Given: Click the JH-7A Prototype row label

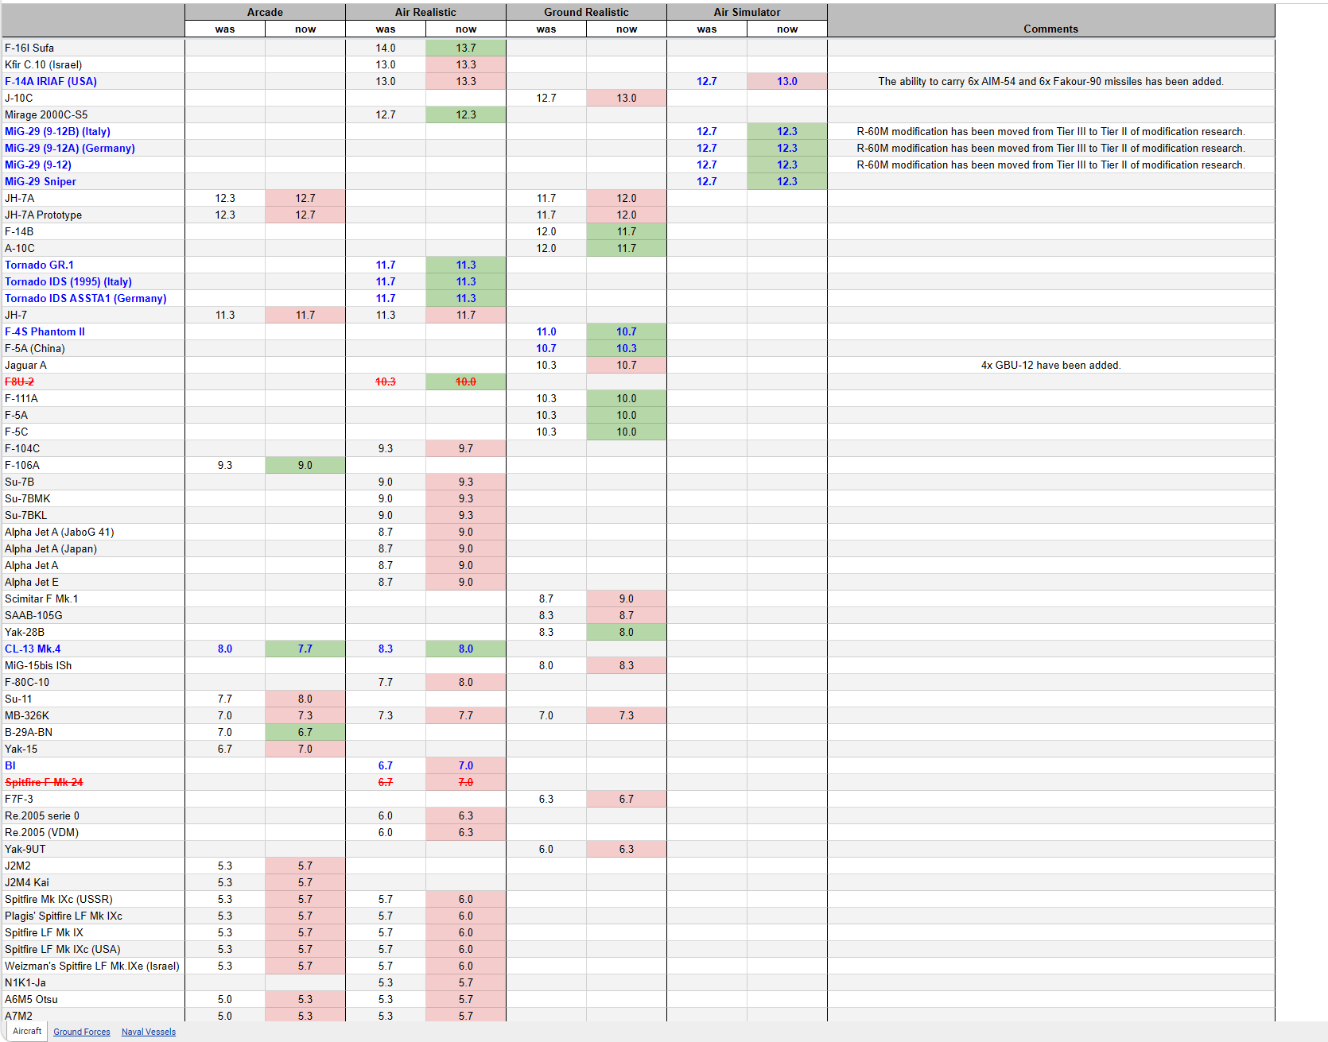Looking at the screenshot, I should [43, 215].
